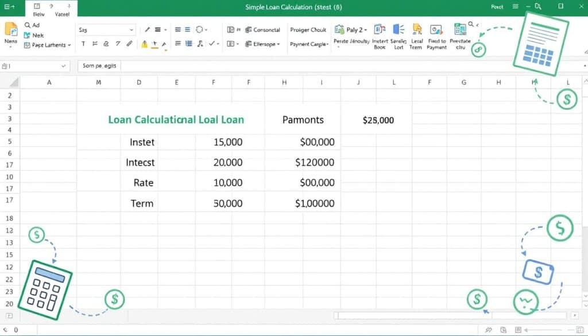This screenshot has width=588, height=336.
Task: Select column A header
Action: (49, 83)
